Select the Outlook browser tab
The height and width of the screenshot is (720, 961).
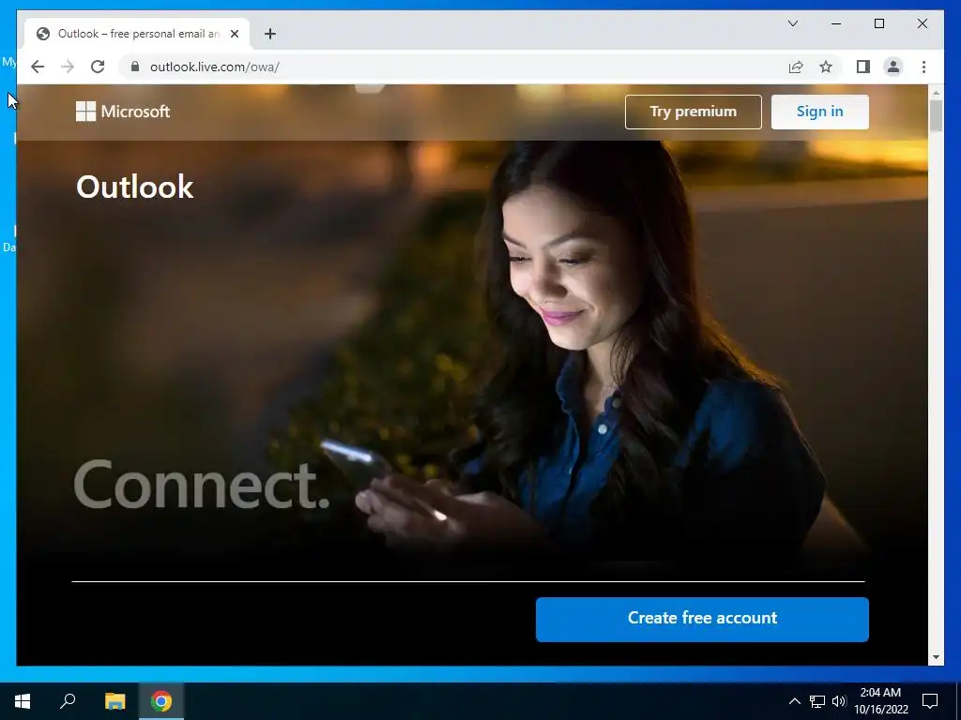137,34
